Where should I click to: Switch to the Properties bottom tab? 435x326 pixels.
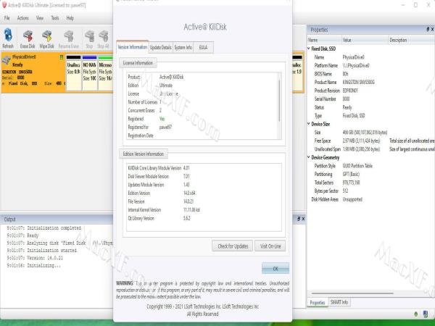[318, 302]
